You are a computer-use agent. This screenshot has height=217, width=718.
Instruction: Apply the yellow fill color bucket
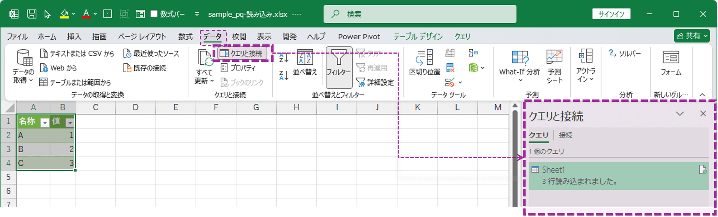tap(64, 14)
